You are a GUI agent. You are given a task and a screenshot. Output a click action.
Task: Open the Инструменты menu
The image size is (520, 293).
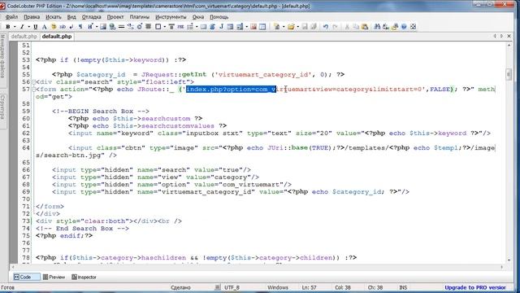(171, 17)
